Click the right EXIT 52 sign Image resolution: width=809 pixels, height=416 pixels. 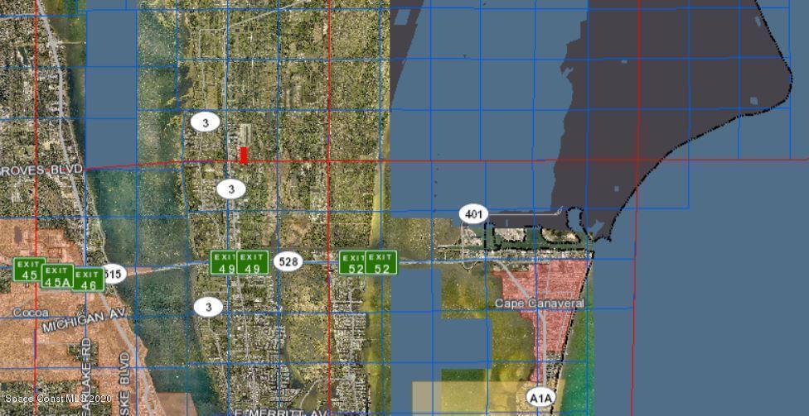click(x=381, y=262)
